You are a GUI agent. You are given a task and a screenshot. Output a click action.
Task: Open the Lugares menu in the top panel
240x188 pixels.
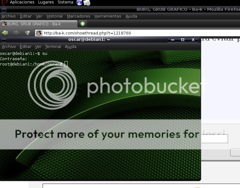coord(46,2)
